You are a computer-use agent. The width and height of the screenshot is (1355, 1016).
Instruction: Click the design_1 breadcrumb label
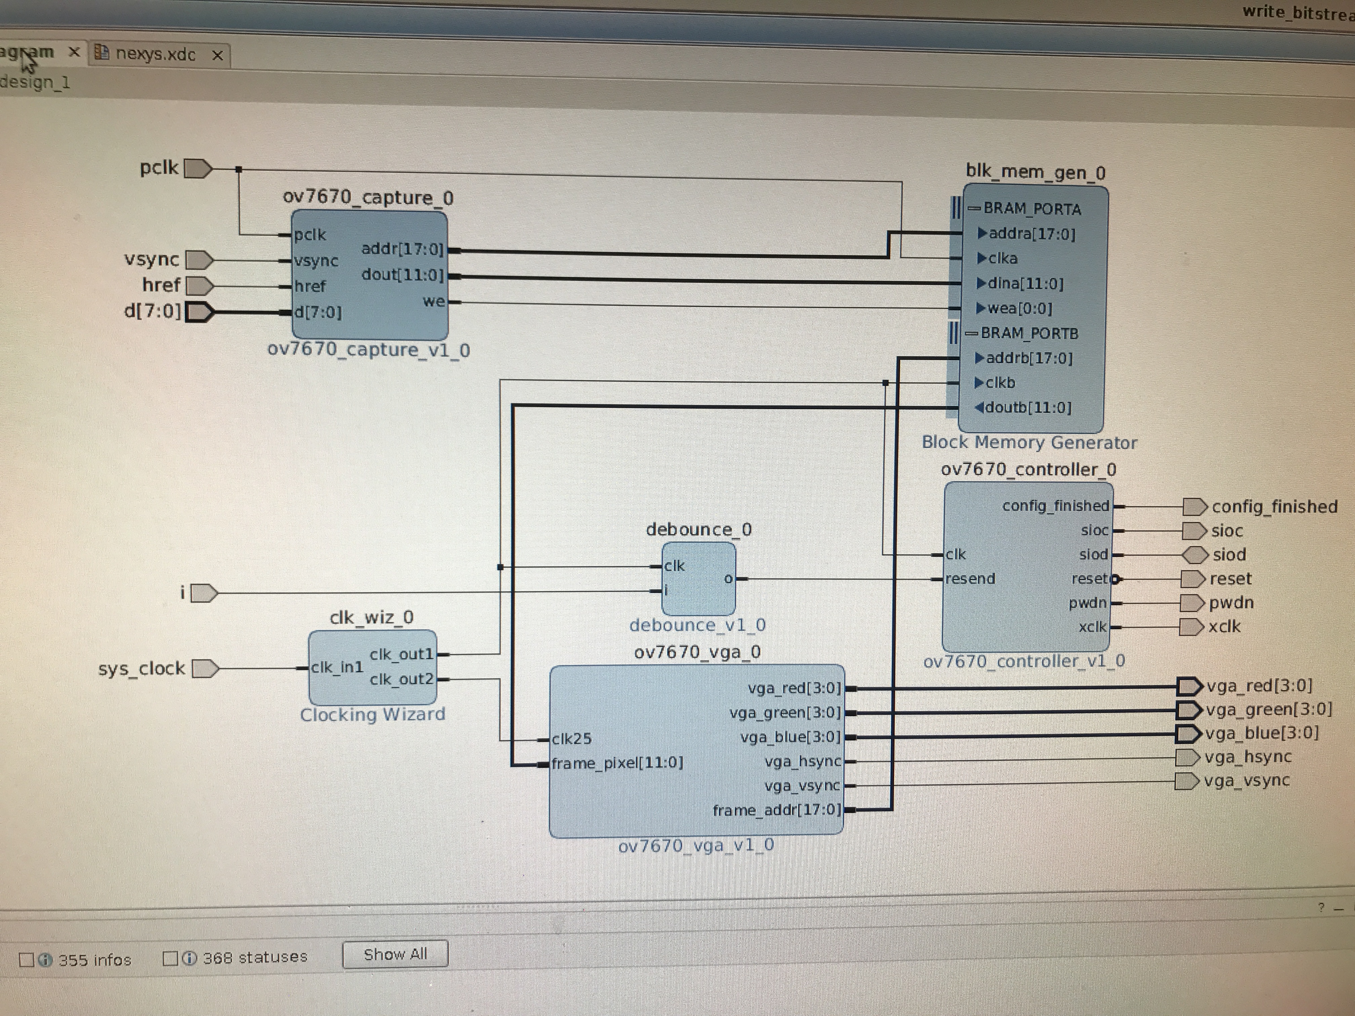pyautogui.click(x=35, y=82)
